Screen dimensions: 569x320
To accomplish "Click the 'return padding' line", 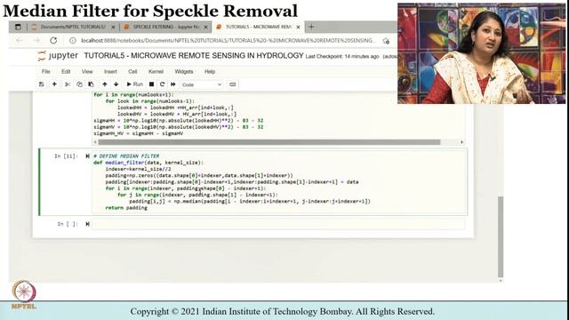I will [x=126, y=208].
